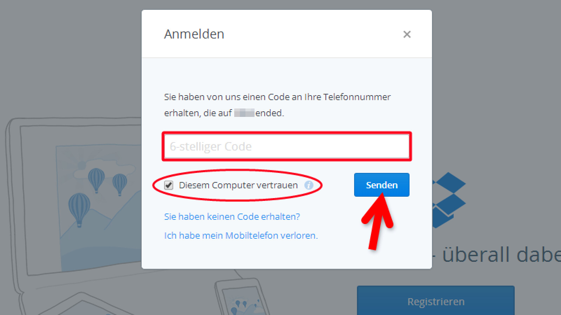Click Ich habe mein Mobiltelefon verloren
The image size is (561, 315).
[242, 235]
